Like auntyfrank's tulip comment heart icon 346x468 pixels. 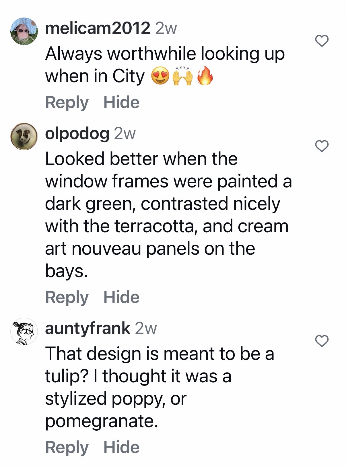pos(322,341)
